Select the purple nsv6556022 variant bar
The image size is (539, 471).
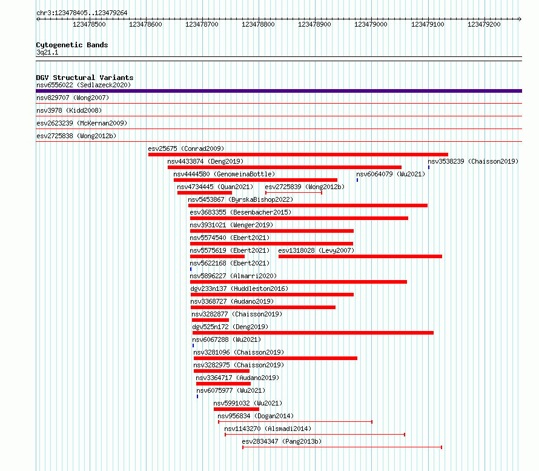click(x=279, y=91)
